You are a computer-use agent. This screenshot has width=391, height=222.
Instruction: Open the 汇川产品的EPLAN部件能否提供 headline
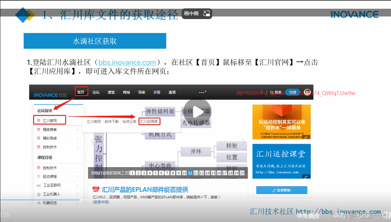click(x=145, y=189)
